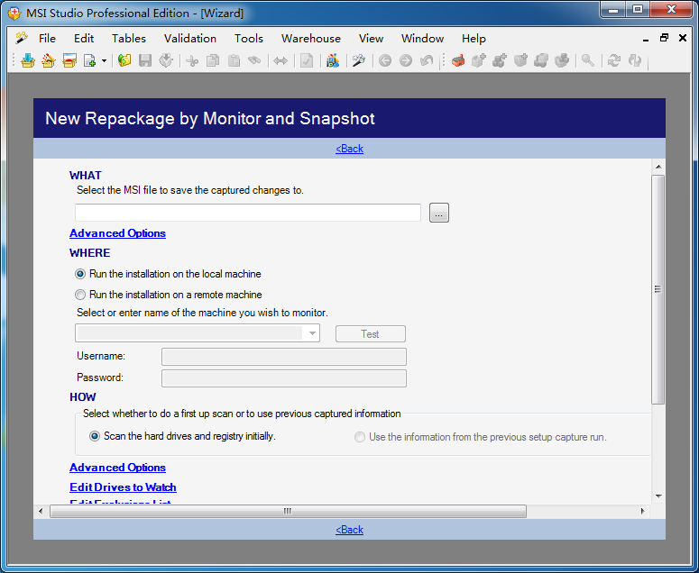Click the box with blue download arrow icon
Viewport: 699px width, 573px height.
[x=27, y=60]
